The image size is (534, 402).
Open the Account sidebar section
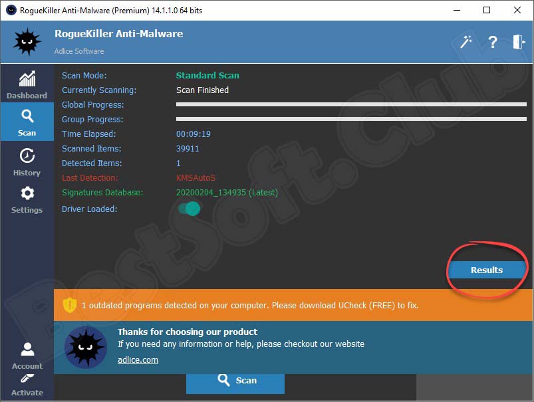click(x=27, y=355)
